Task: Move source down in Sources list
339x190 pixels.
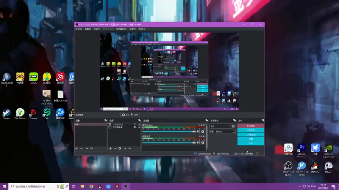Action: coord(130,149)
